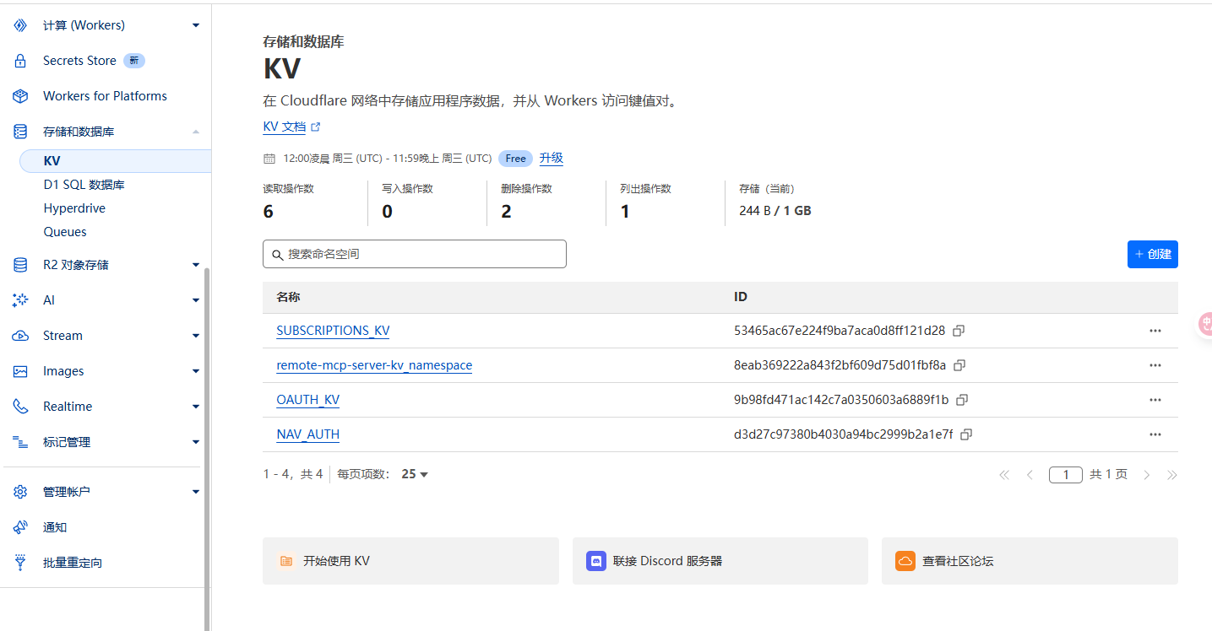Click the Secrets Store lock icon
Screen dimensions: 1212x631
click(x=21, y=61)
